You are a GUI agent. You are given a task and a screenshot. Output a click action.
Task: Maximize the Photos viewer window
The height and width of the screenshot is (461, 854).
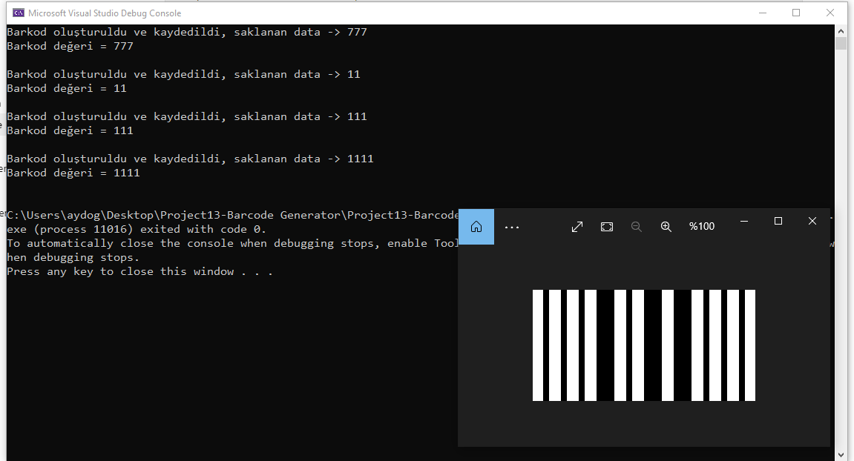point(778,221)
